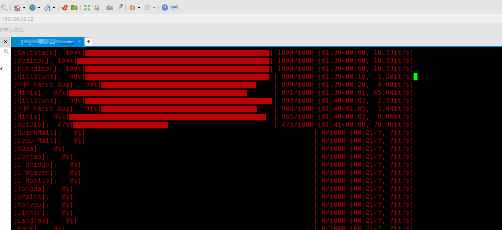
Task: Open the Find search magnifier tool
Action: coord(4,8)
